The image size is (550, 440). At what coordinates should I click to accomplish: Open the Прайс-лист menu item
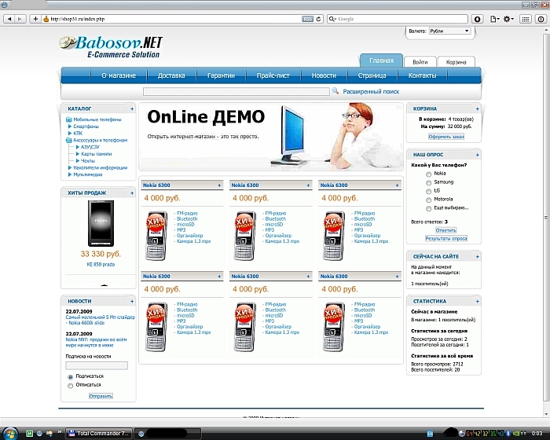tap(273, 75)
